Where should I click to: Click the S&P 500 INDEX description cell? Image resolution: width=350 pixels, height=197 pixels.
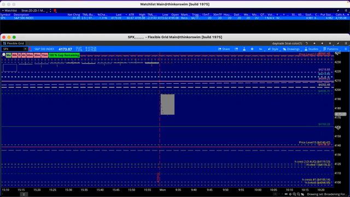click(x=24, y=18)
